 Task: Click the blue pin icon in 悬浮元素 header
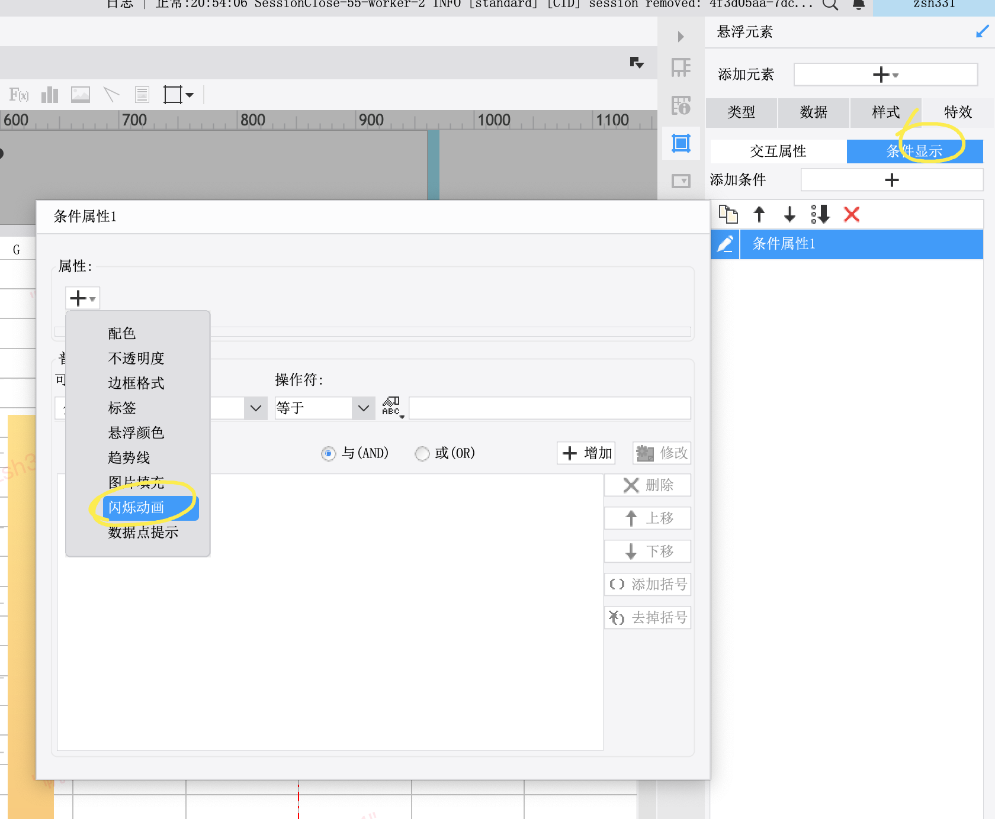(982, 32)
